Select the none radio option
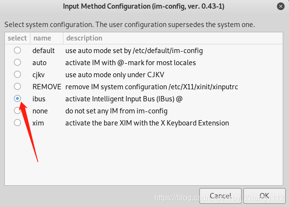The image size is (289, 207). 17,110
